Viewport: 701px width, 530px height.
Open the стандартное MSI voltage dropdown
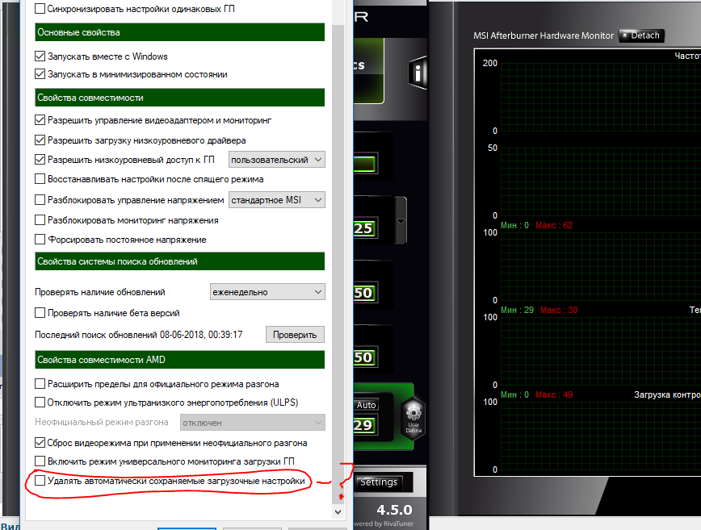277,199
